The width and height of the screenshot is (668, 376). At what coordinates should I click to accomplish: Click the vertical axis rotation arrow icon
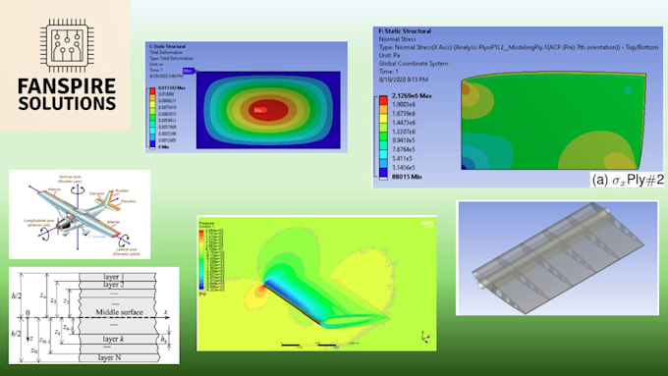[78, 190]
